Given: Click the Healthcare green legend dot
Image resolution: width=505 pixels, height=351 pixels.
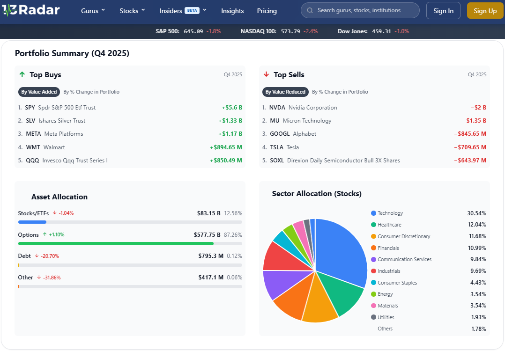Looking at the screenshot, I should [x=374, y=225].
